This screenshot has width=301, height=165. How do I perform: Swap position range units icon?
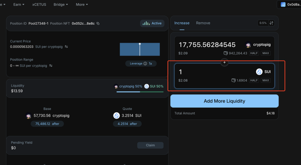(51, 65)
